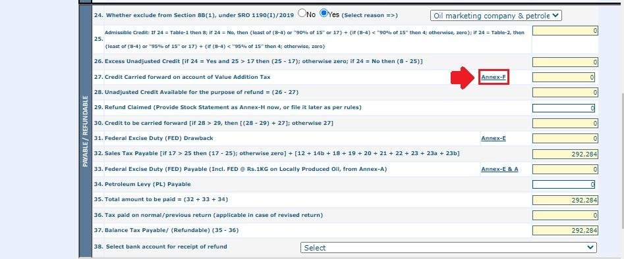Viewport: 624px width, 259px height.
Task: Select the Yes radio button for row 24
Action: pyautogui.click(x=324, y=13)
